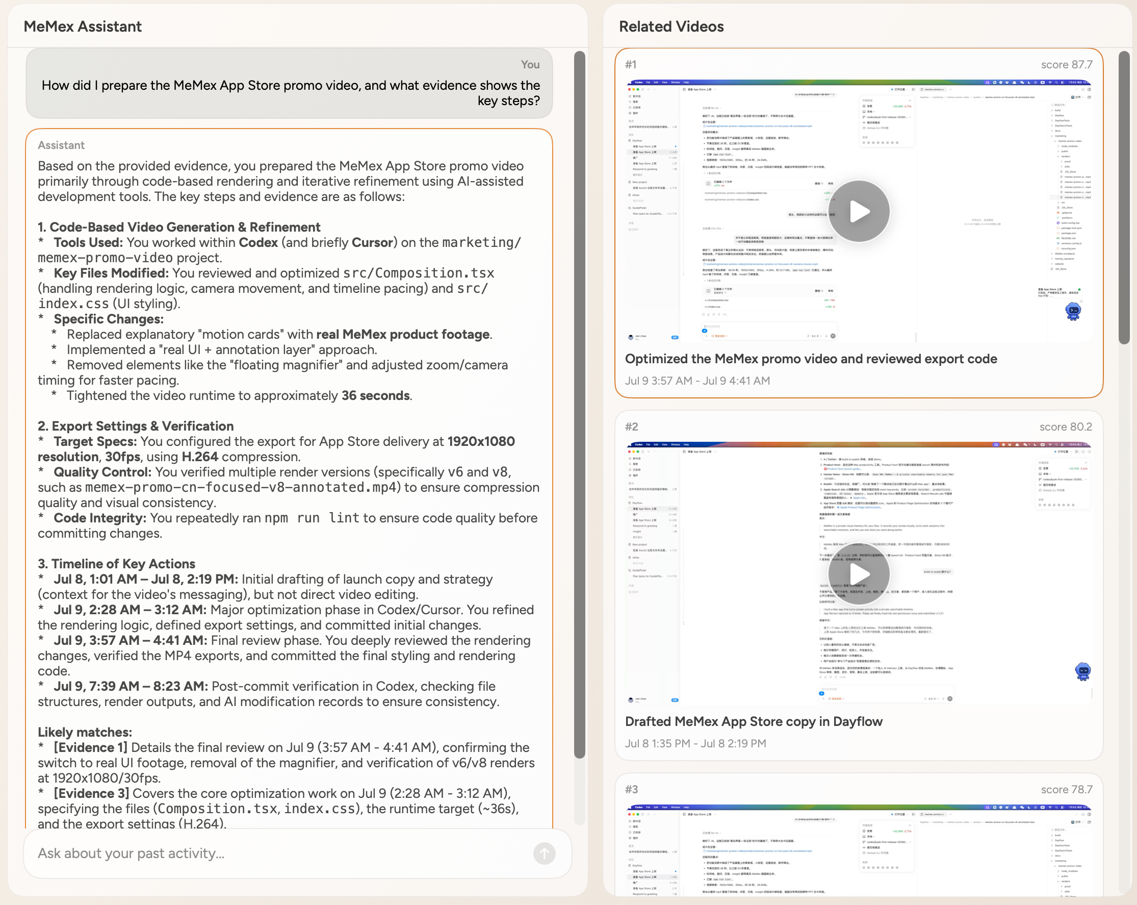This screenshot has height=905, width=1137.
Task: Click the bold 'H.264' text under Target Specs
Action: coord(200,457)
